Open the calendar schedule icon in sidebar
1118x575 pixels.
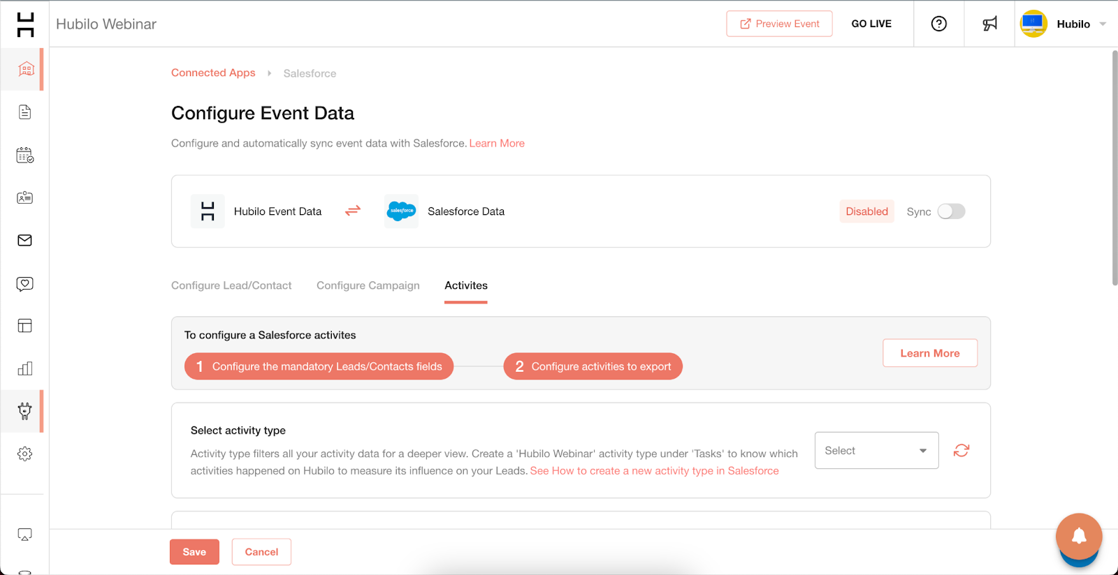pyautogui.click(x=25, y=155)
